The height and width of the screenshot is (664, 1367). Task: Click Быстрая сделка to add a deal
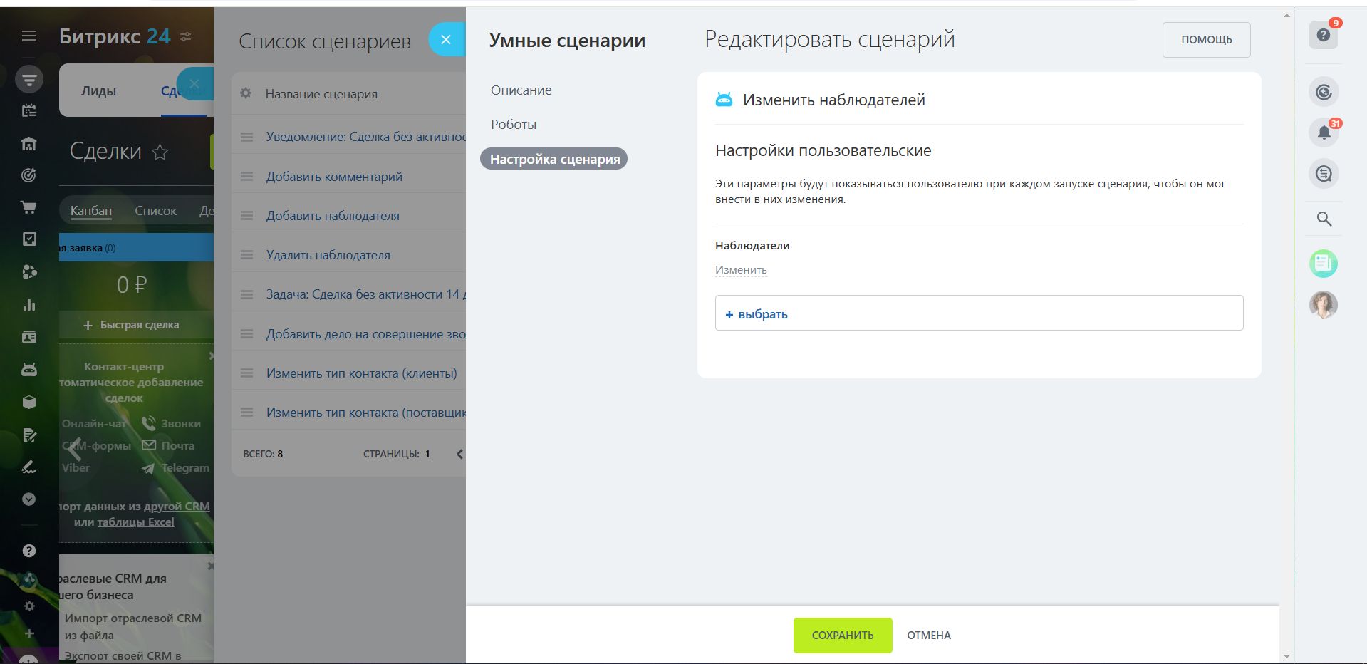[132, 325]
